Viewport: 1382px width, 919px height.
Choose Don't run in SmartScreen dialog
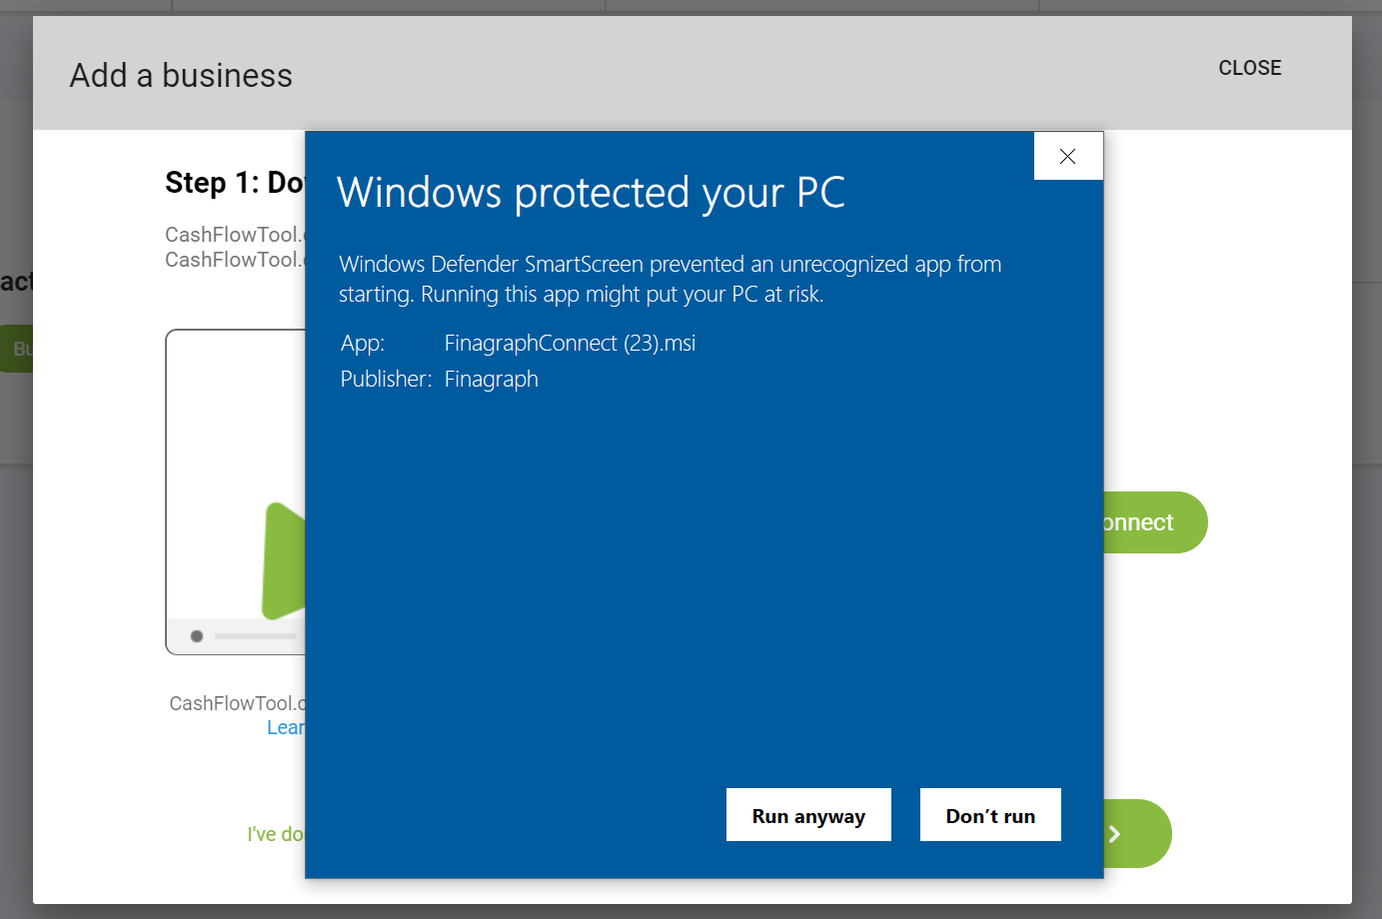coord(990,815)
